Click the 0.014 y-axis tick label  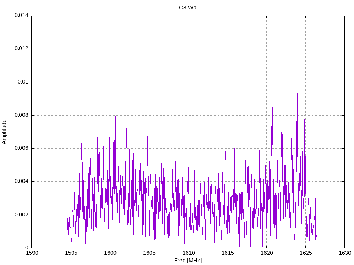21,15
